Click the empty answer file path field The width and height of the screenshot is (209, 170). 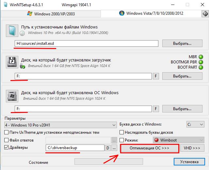(x=78, y=140)
